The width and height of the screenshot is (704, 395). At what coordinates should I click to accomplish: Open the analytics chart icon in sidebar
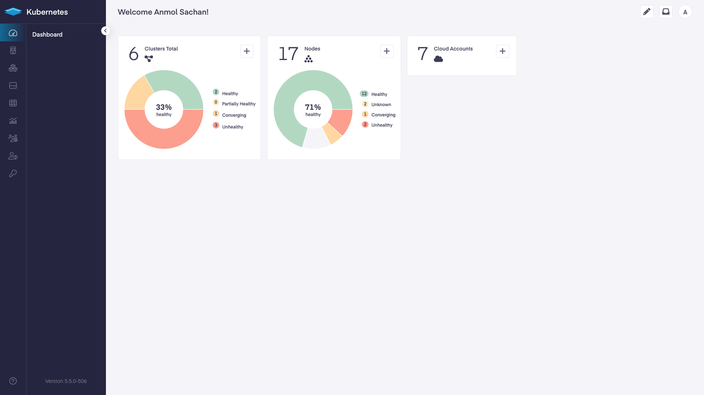[13, 121]
